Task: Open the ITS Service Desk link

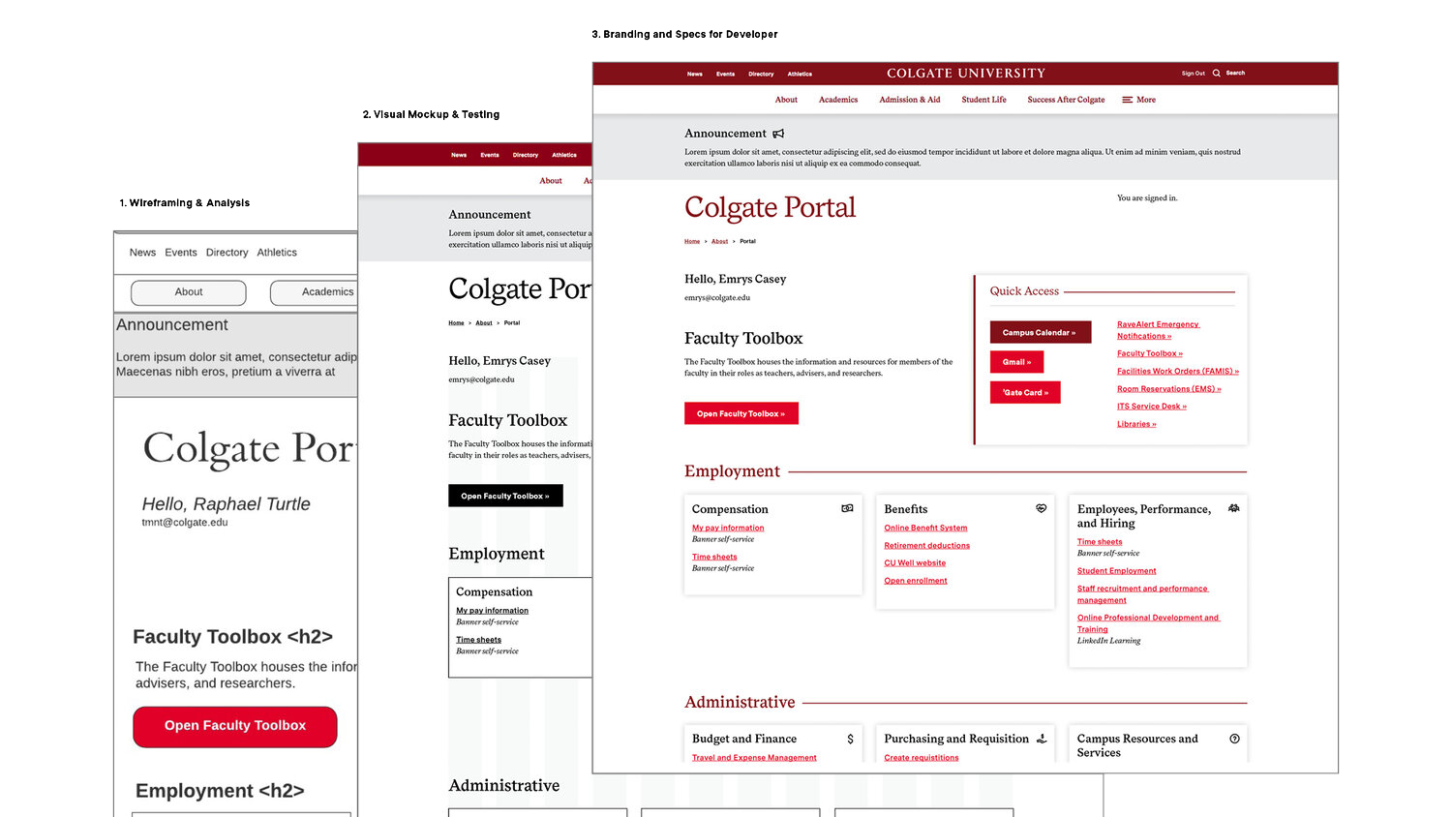Action: tap(1152, 407)
